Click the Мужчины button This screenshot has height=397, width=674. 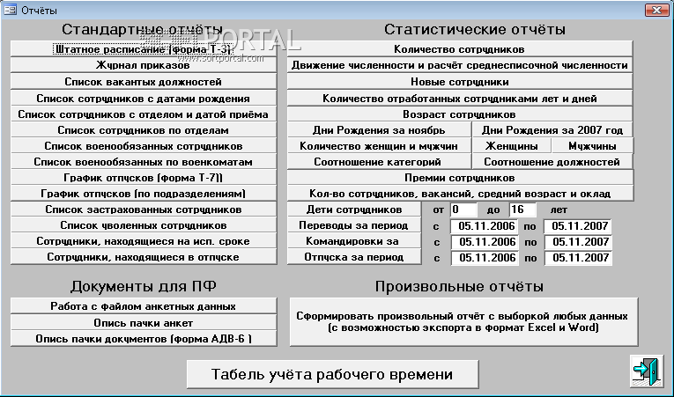pos(592,146)
